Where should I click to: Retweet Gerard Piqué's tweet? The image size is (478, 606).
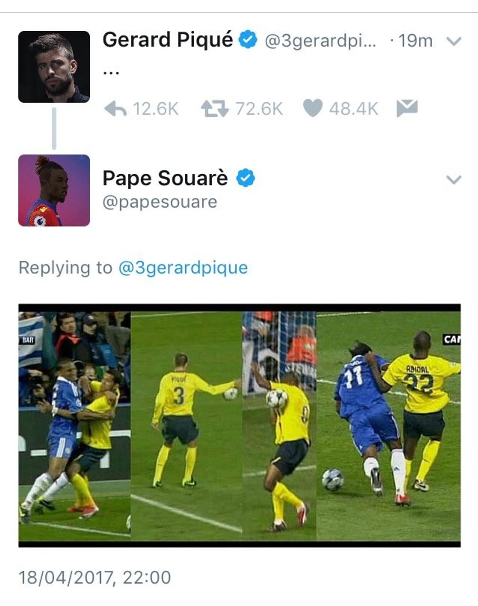pyautogui.click(x=215, y=108)
